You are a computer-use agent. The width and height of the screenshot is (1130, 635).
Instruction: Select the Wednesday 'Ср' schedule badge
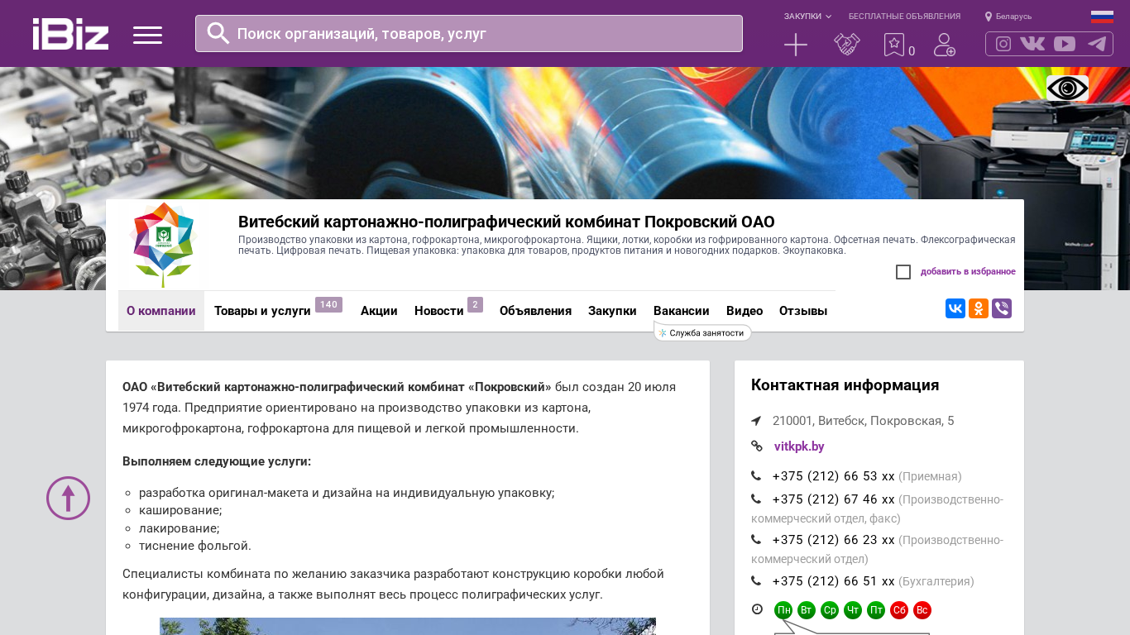[830, 610]
